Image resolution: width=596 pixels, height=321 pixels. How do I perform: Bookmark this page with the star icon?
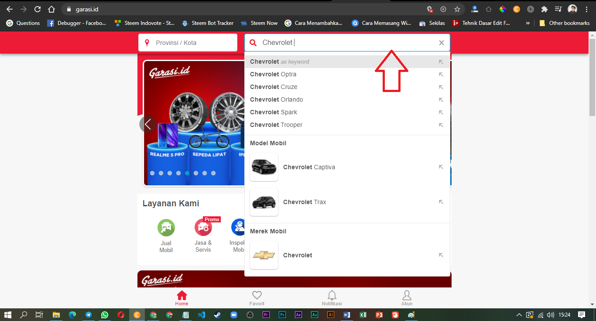click(x=457, y=9)
